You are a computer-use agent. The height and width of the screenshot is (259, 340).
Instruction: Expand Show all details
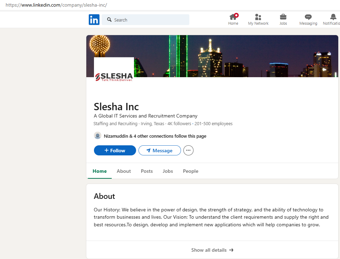pos(212,250)
